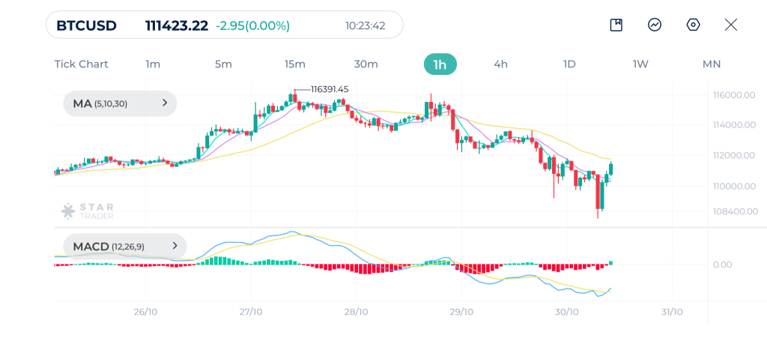Image resolution: width=767 pixels, height=341 pixels.
Task: Choose the 15m timeframe
Action: pyautogui.click(x=294, y=64)
